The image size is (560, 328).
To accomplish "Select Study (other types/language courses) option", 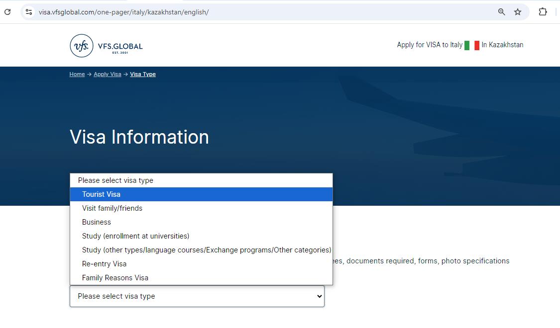I will (206, 250).
